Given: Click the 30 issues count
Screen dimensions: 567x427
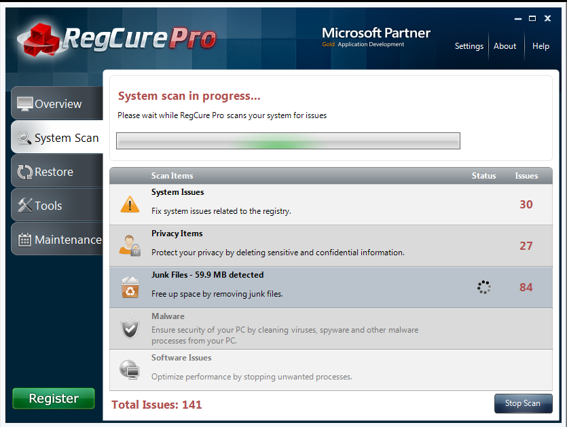Looking at the screenshot, I should 526,204.
